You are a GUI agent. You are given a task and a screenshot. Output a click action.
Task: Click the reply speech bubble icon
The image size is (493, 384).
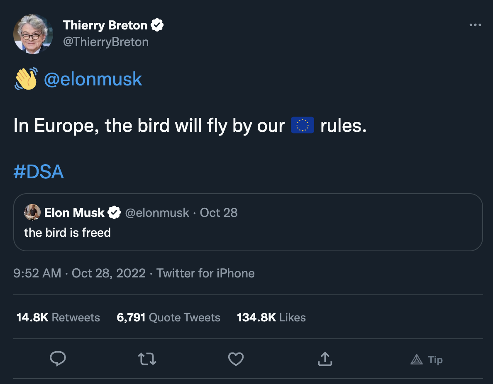tap(58, 359)
